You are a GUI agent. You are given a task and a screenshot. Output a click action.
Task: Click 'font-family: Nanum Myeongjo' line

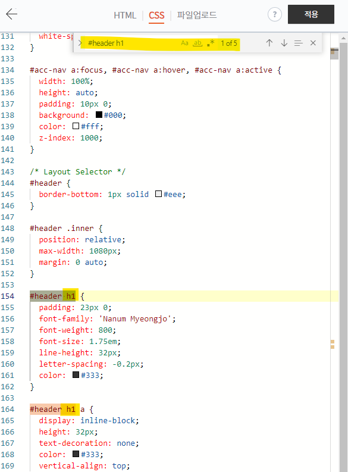pos(108,319)
